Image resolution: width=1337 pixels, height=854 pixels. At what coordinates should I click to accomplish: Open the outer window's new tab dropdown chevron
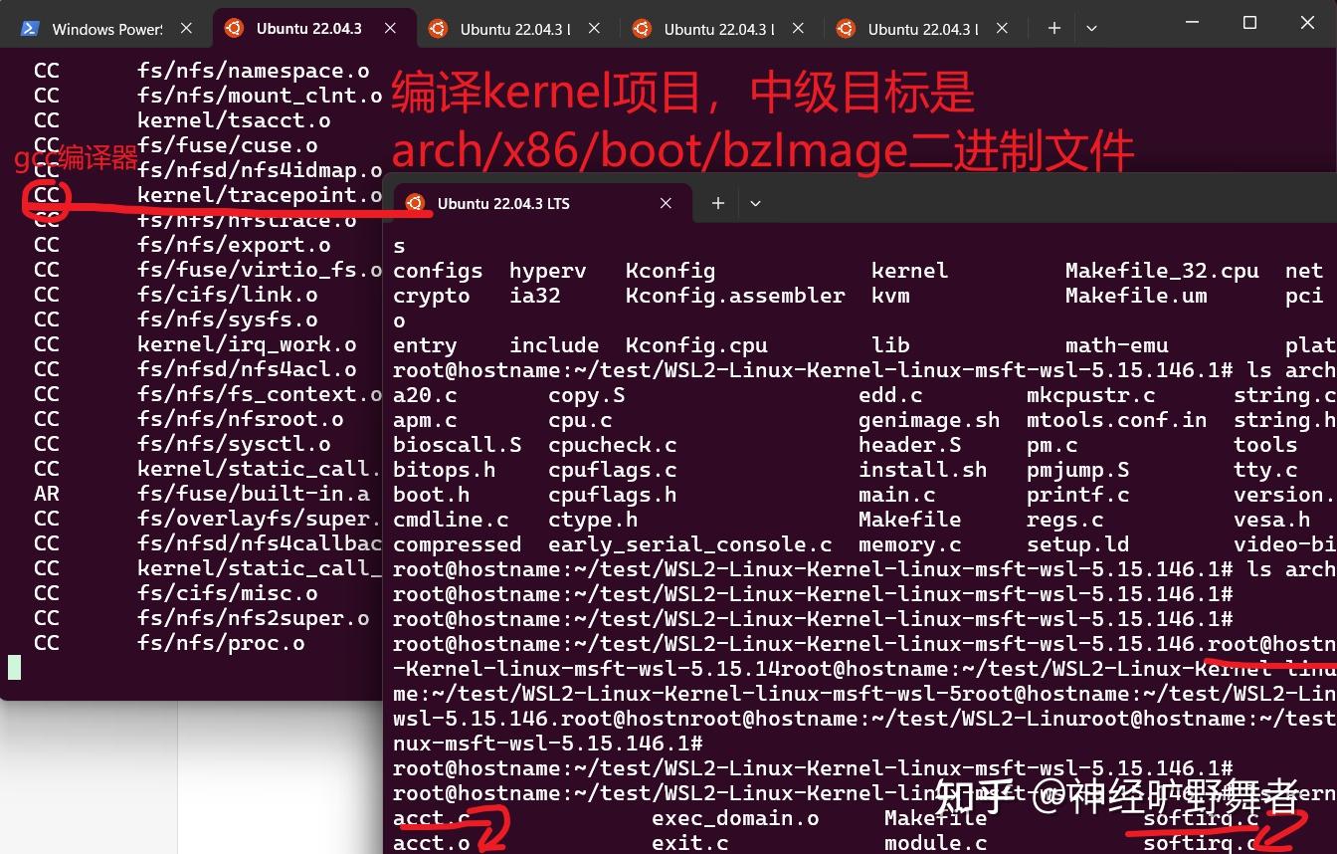coord(1091,28)
